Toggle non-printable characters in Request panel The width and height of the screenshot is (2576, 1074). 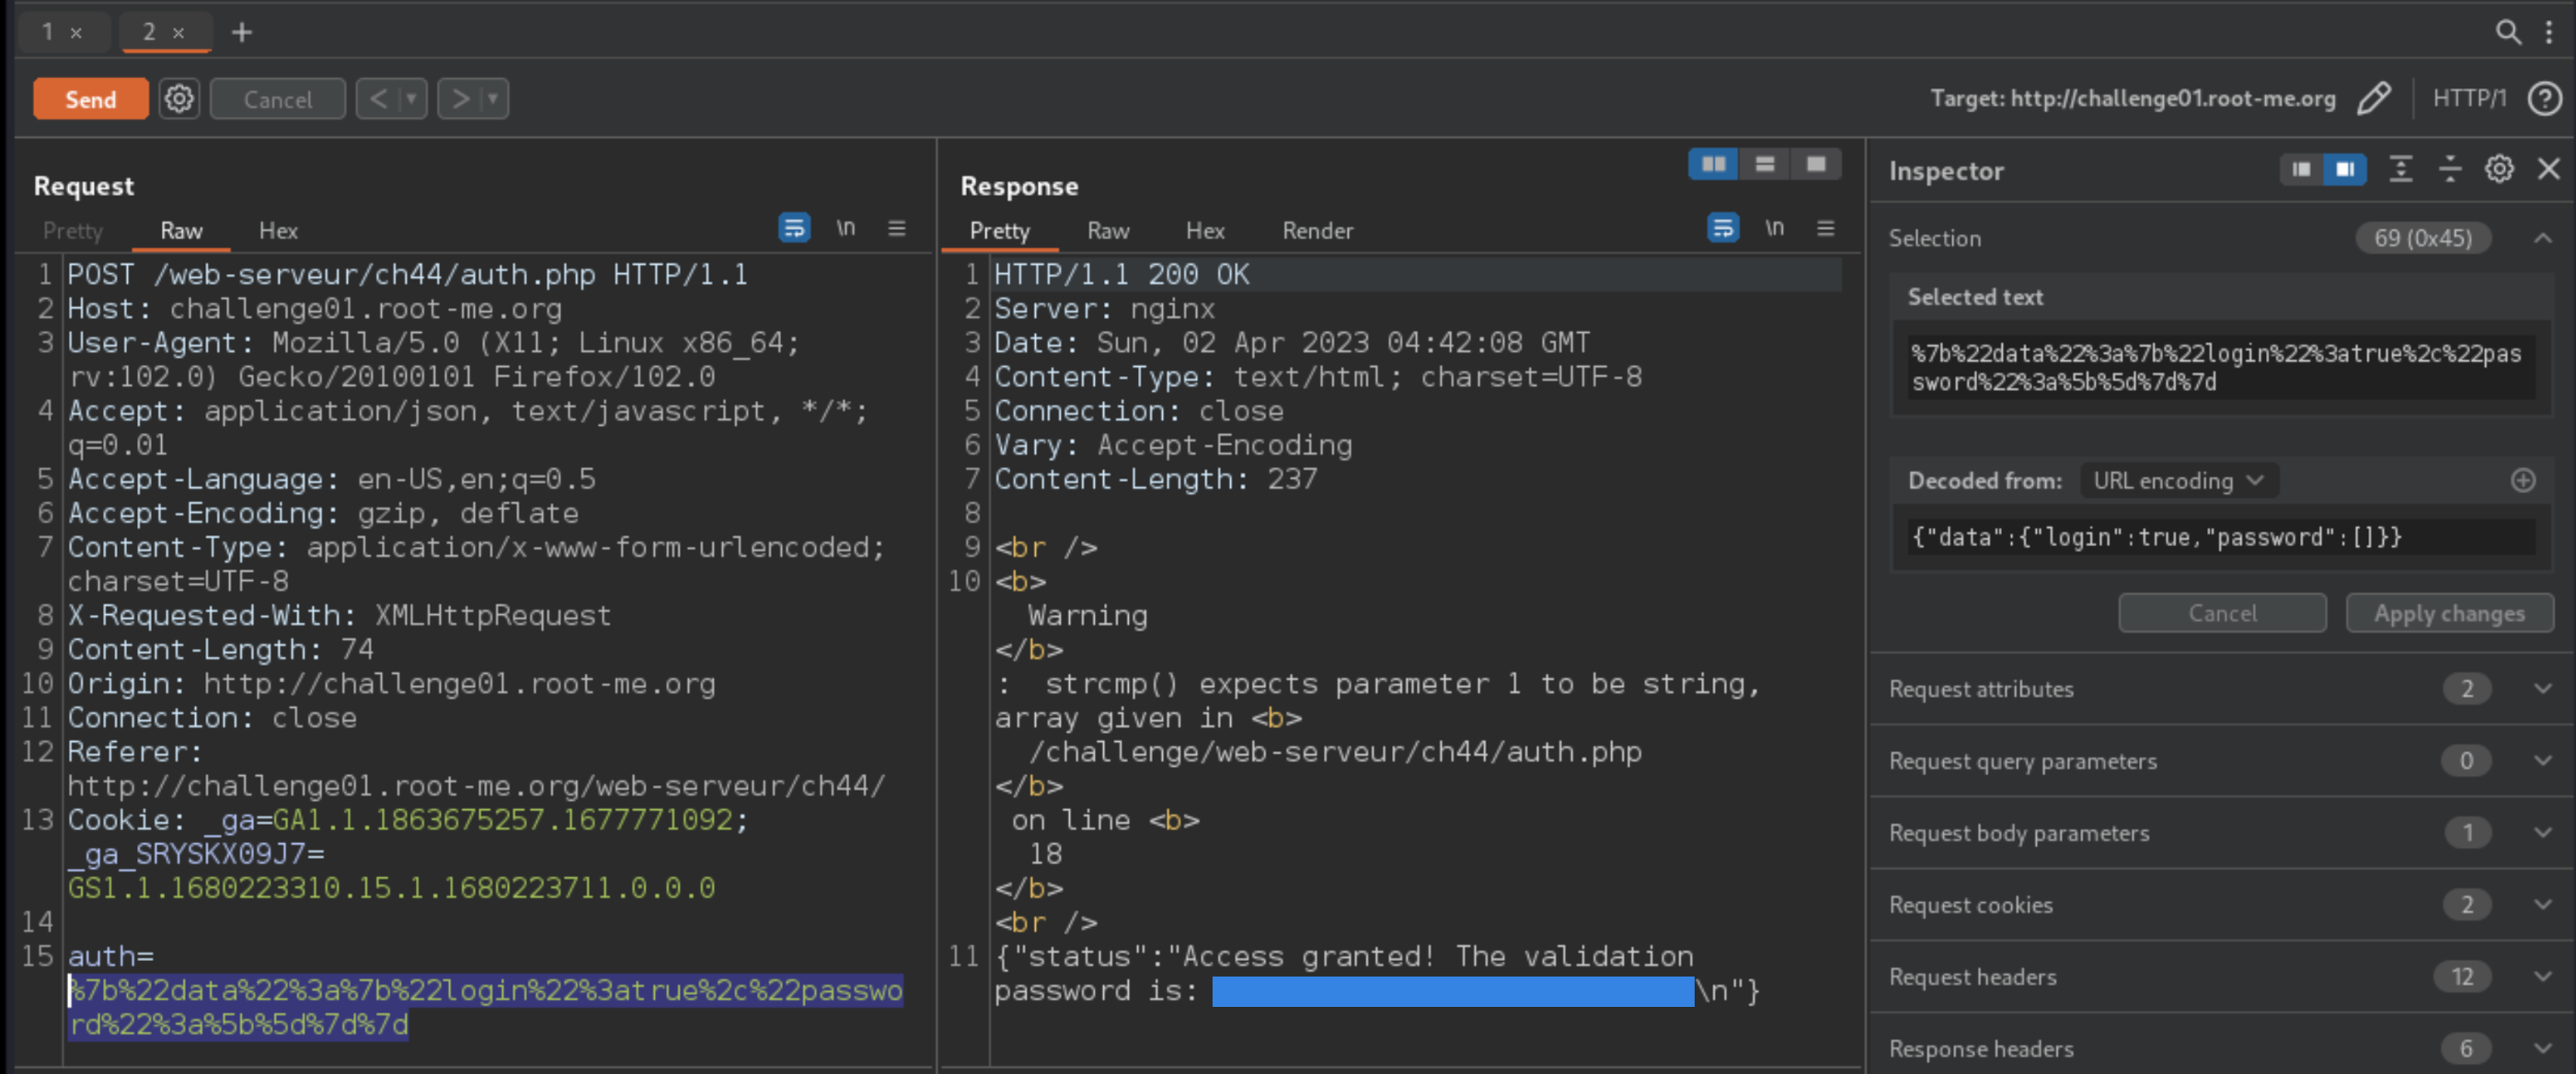(846, 229)
